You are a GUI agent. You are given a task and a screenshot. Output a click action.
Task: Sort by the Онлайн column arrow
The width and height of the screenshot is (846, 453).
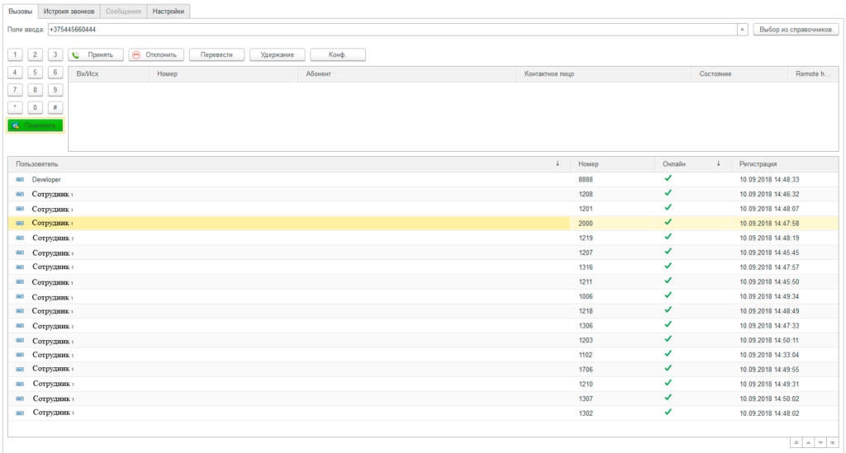pyautogui.click(x=718, y=164)
